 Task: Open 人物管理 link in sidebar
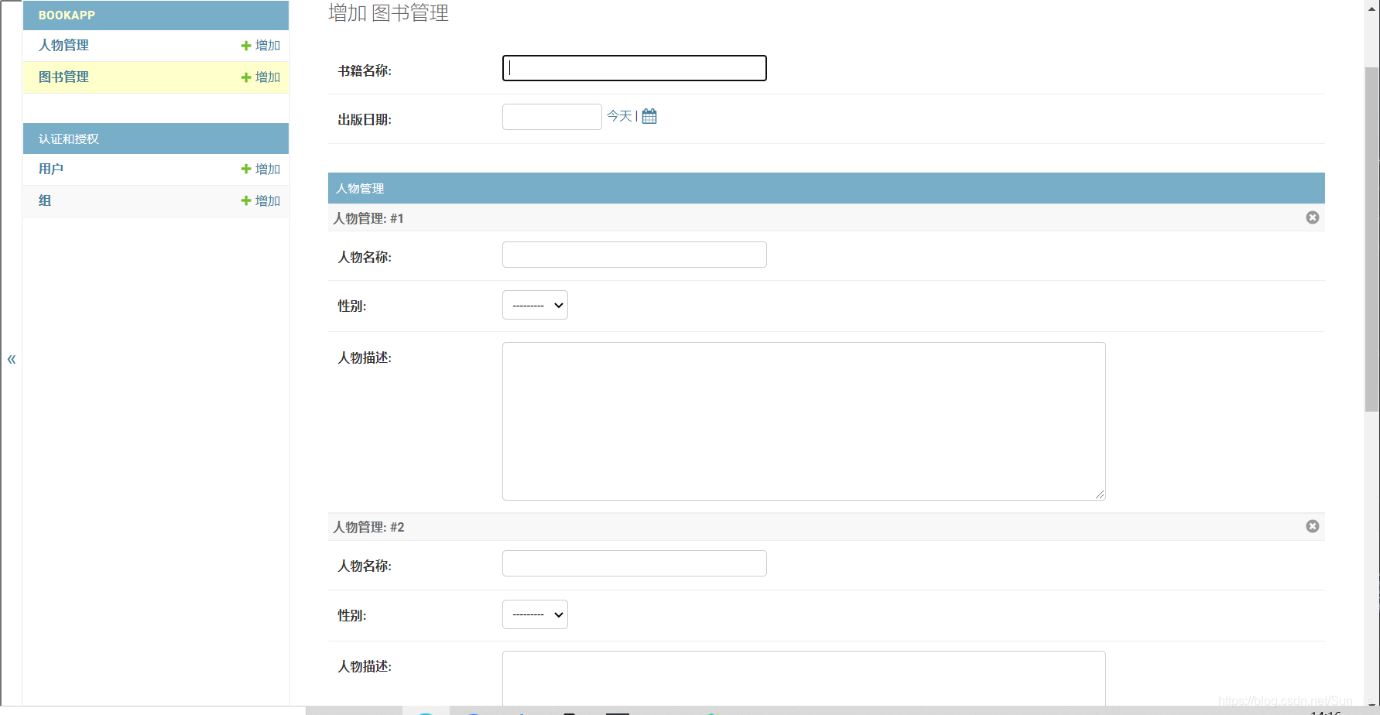click(x=63, y=46)
